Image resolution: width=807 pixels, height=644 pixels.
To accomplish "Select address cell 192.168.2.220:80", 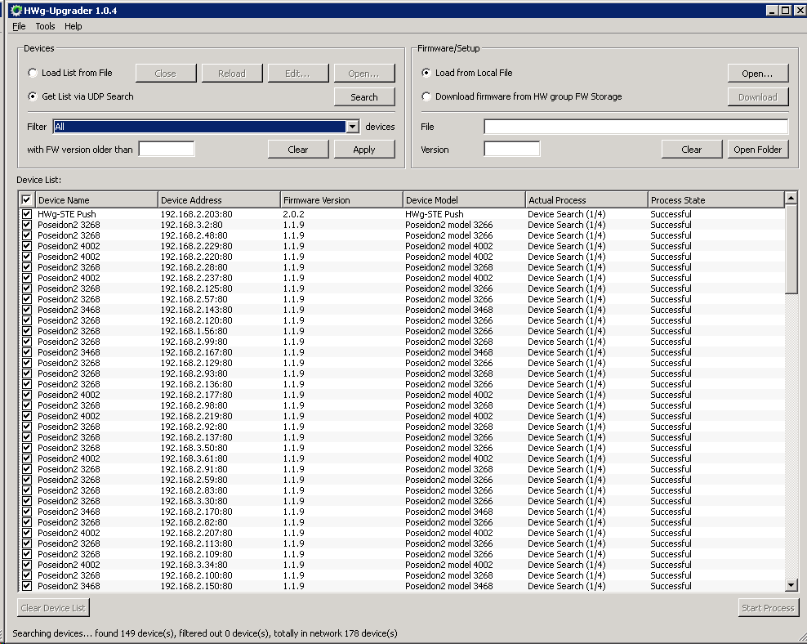I will click(x=196, y=257).
